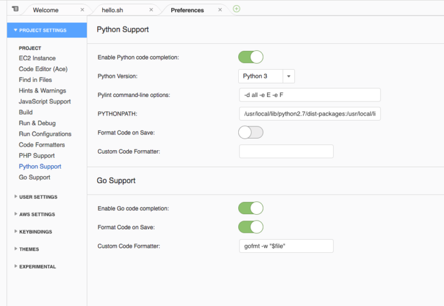Go to Code Formatters settings
The height and width of the screenshot is (306, 444).
coord(42,145)
